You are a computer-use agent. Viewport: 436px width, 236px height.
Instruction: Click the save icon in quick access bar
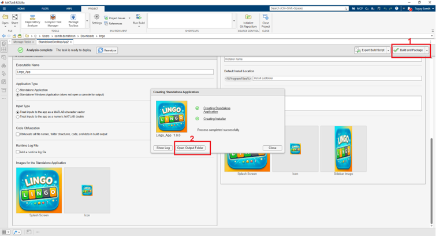[x=379, y=9]
